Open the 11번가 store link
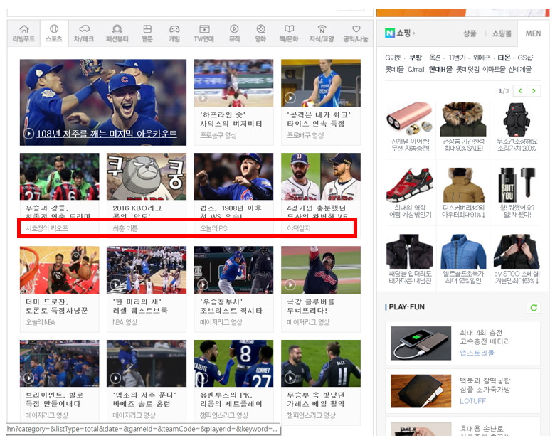This screenshot has width=555, height=448. (x=457, y=58)
